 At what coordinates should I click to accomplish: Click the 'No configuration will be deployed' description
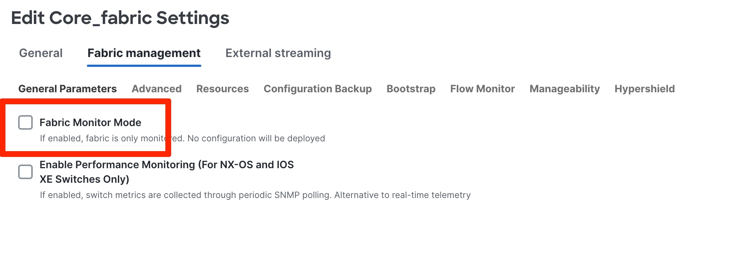(256, 138)
